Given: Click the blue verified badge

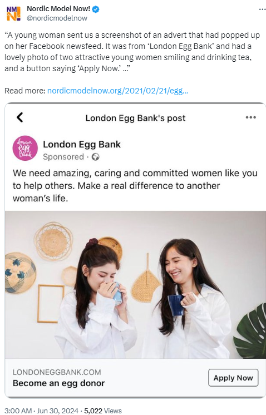Looking at the screenshot, I should (x=96, y=9).
